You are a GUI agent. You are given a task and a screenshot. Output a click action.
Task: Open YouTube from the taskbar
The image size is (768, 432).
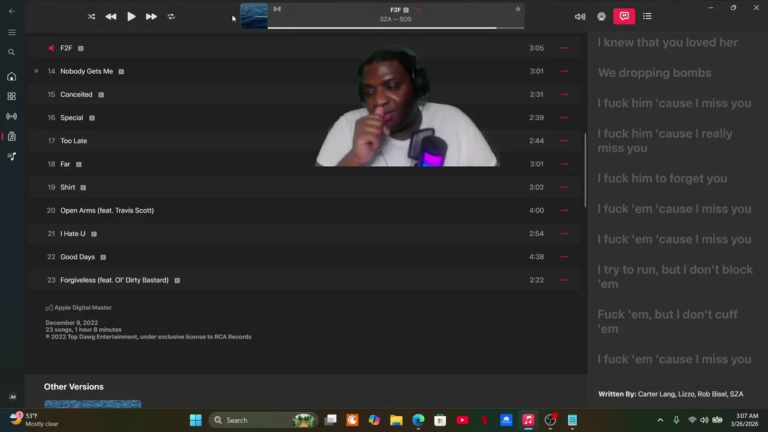462,420
